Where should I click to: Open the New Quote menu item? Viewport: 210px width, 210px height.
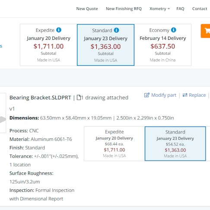[x=87, y=9]
